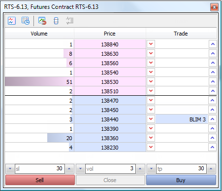Click red sell arrow at price 138450

[x=151, y=110]
